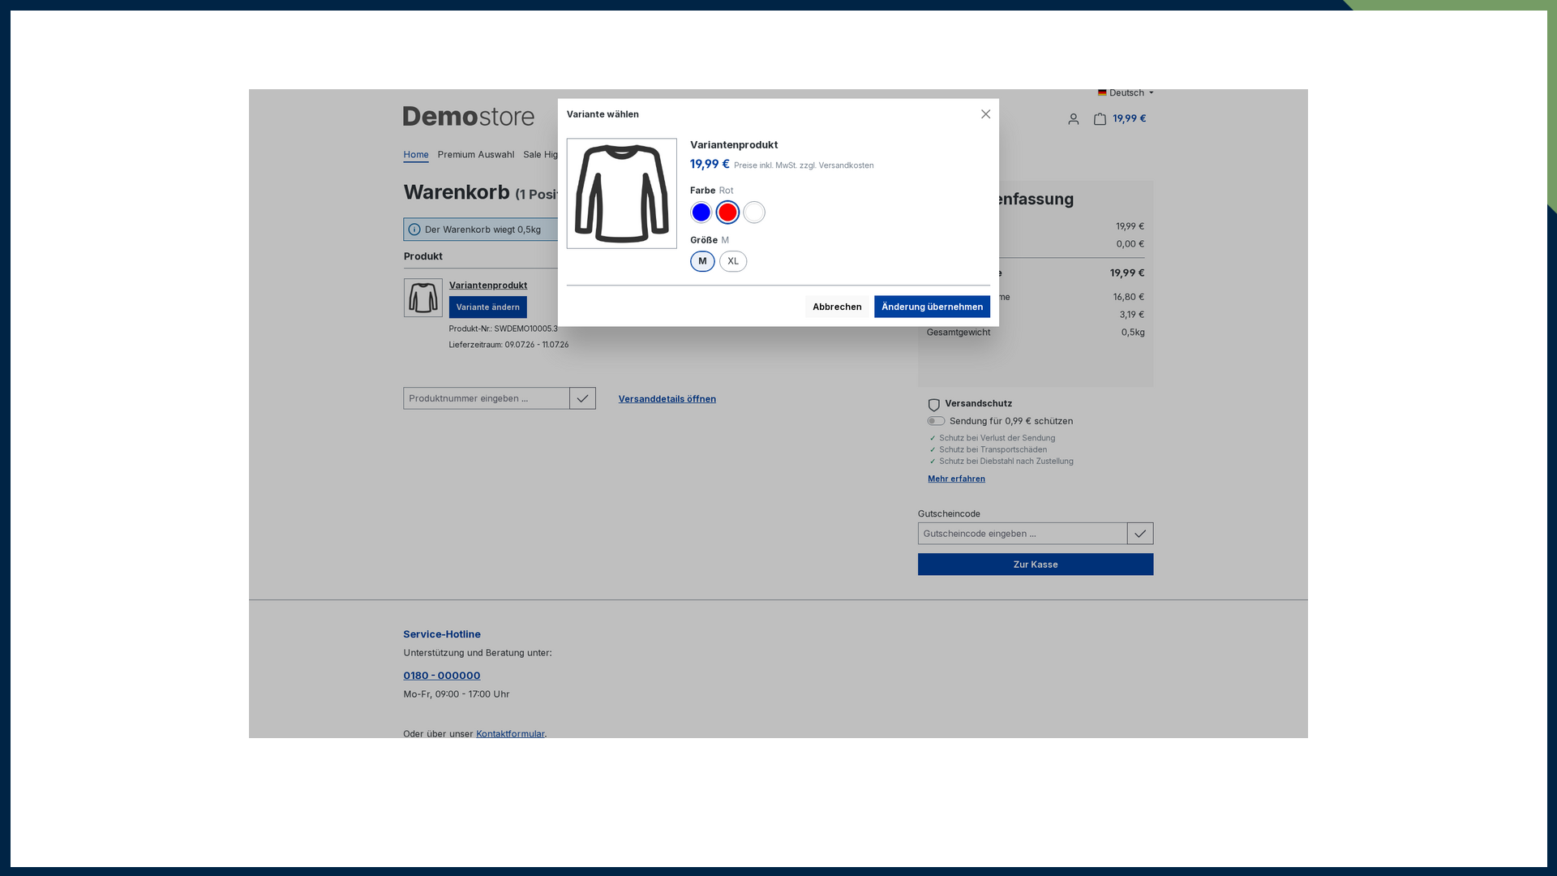Open Premium Auswahl category
Image resolution: width=1557 pixels, height=876 pixels.
pyautogui.click(x=476, y=155)
